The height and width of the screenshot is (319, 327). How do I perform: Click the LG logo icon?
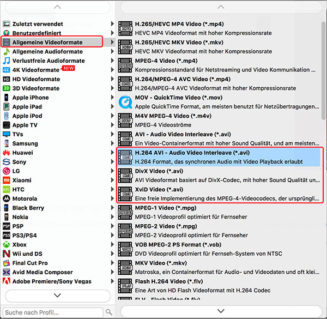click(x=7, y=171)
